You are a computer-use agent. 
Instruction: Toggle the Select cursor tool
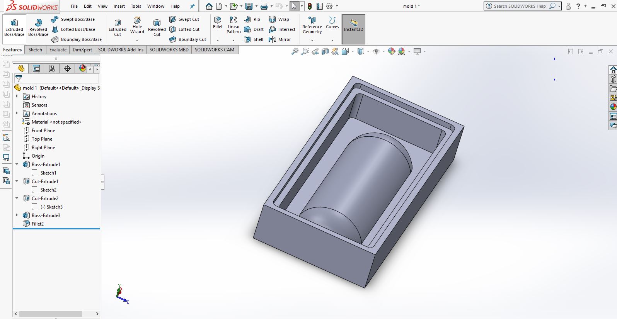pos(294,6)
